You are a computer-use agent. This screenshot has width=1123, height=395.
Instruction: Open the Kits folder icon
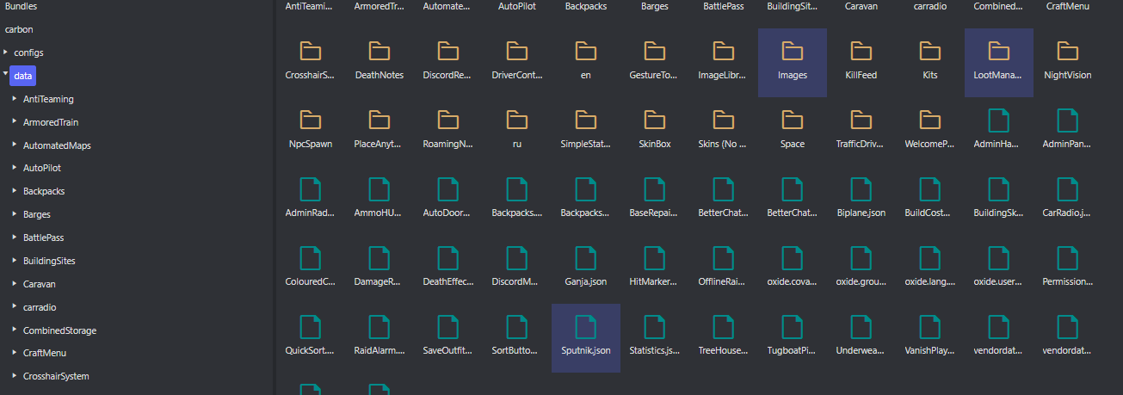pyautogui.click(x=929, y=52)
